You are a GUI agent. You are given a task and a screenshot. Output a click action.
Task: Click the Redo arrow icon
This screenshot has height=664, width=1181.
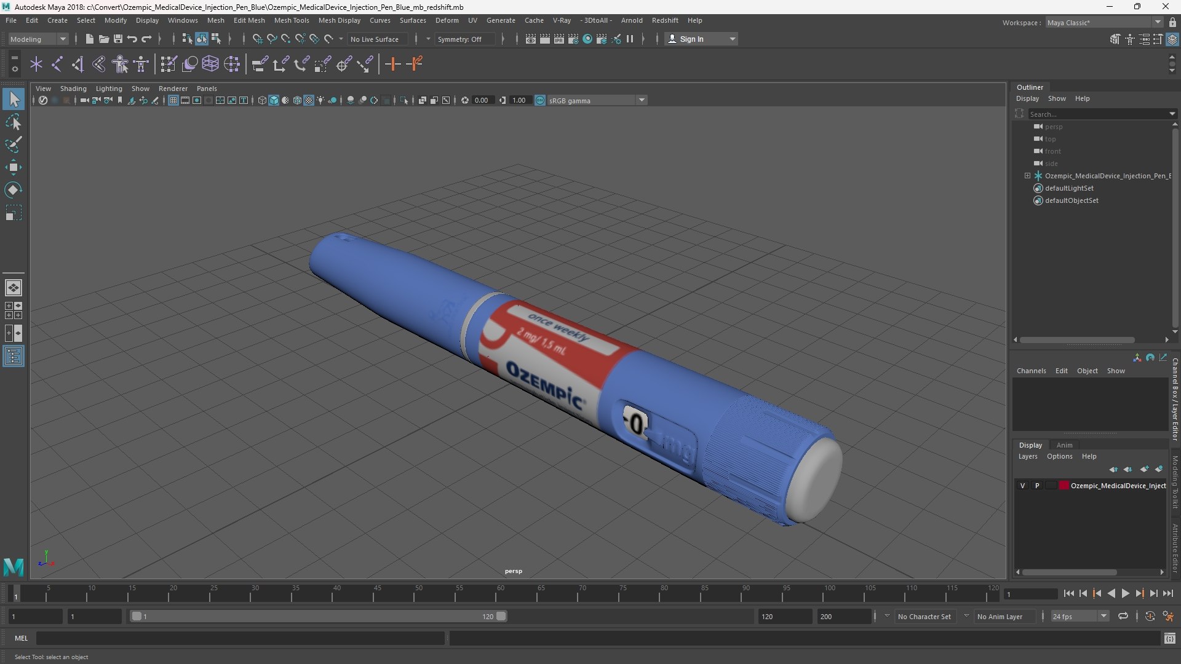[x=146, y=39]
